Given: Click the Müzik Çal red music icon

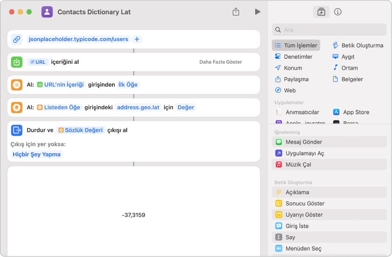Looking at the screenshot, I should pos(279,165).
